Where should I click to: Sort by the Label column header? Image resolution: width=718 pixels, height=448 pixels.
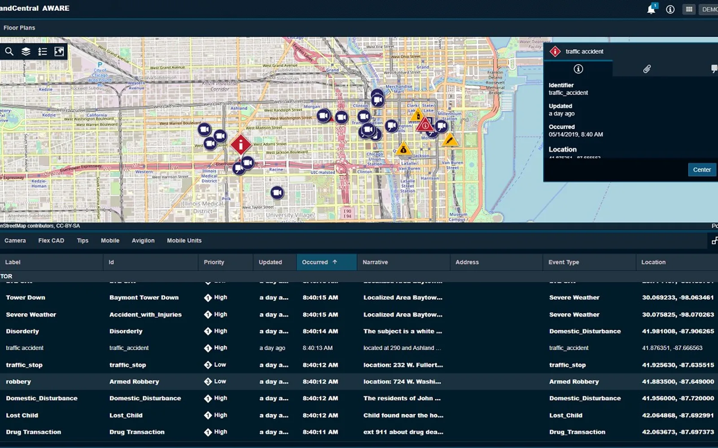(x=51, y=262)
